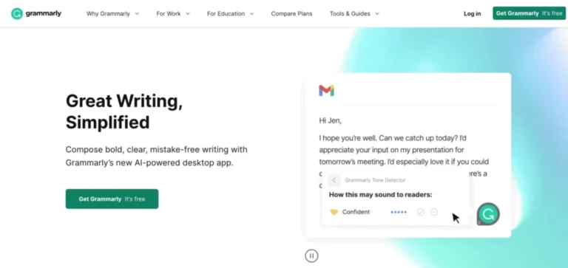Screen dimensions: 568x268
Task: Click the Gmail envelope icon
Action: point(326,90)
